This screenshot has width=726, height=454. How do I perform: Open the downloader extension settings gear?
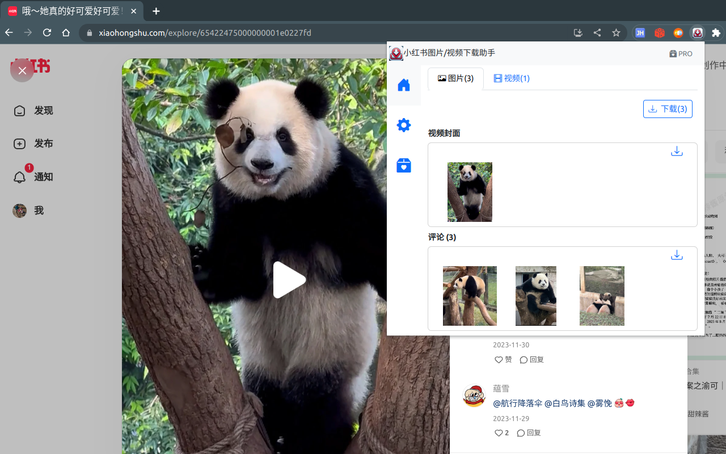pos(404,125)
